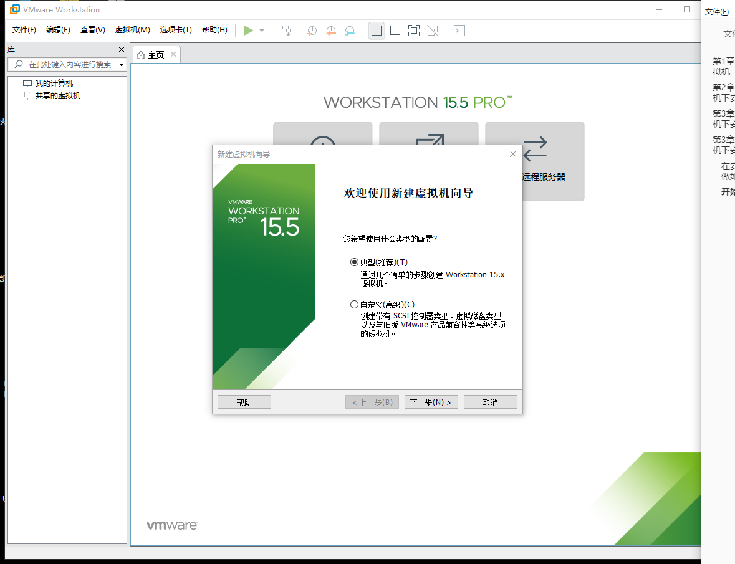This screenshot has width=735, height=564.
Task: Open the 选项卡(T) menu
Action: pyautogui.click(x=176, y=30)
